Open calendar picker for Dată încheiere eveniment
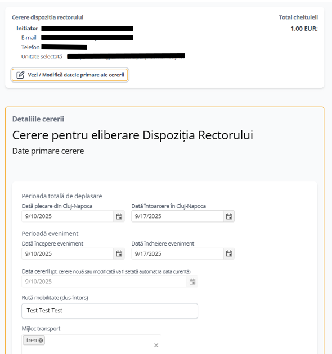 click(229, 253)
